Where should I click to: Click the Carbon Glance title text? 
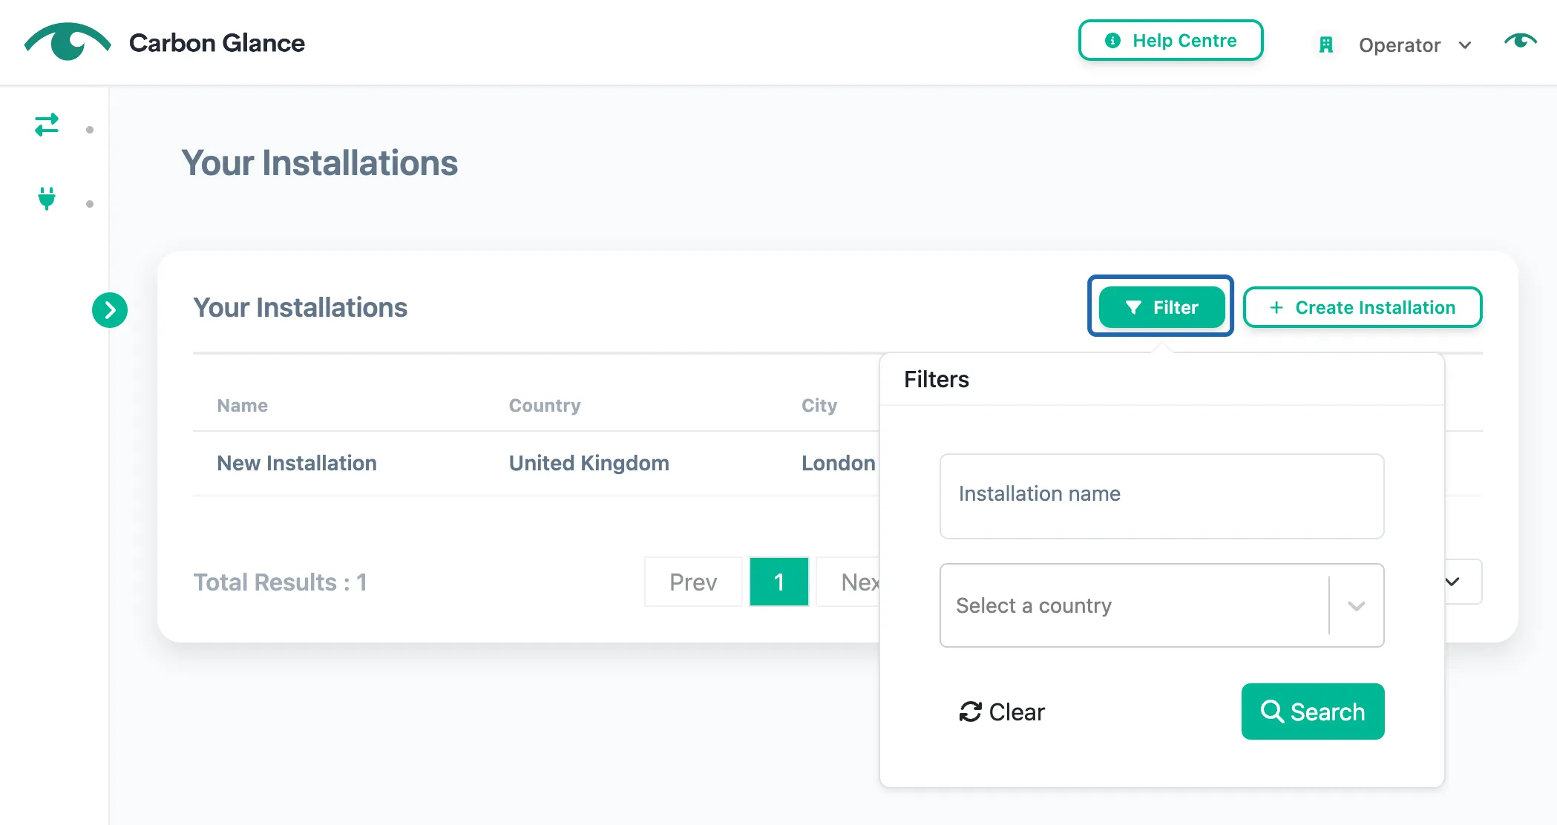pos(217,43)
